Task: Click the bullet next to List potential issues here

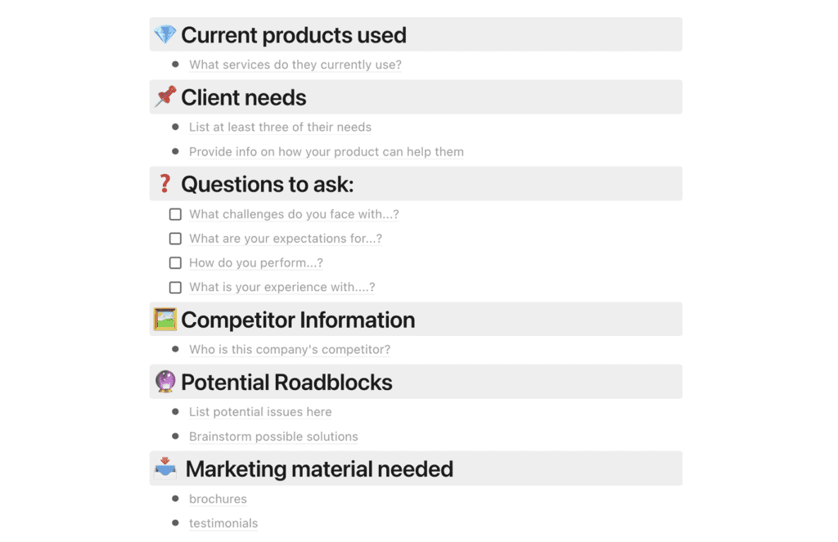Action: 175,412
